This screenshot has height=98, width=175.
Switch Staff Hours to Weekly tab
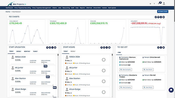(73, 51)
